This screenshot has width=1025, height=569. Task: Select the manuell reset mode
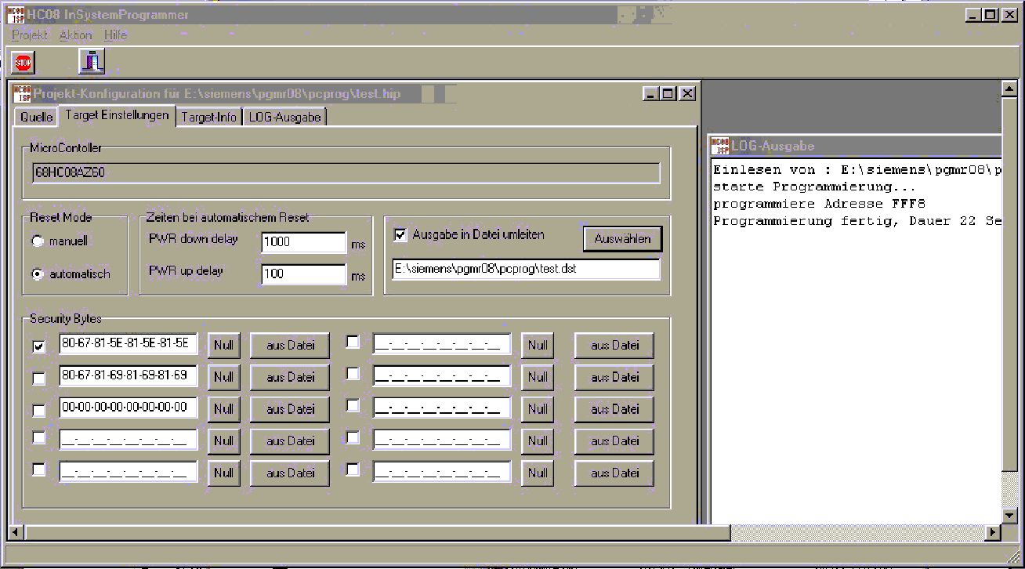[37, 241]
